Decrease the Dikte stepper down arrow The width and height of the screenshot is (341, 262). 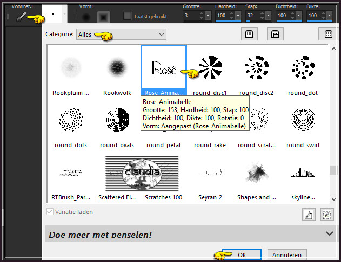(323, 18)
